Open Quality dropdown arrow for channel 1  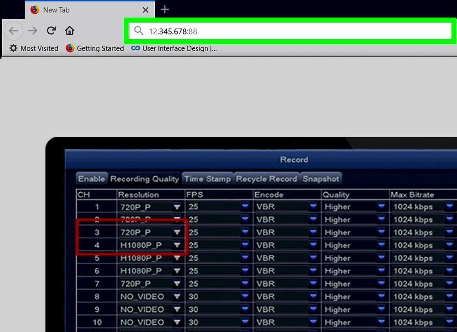click(381, 207)
